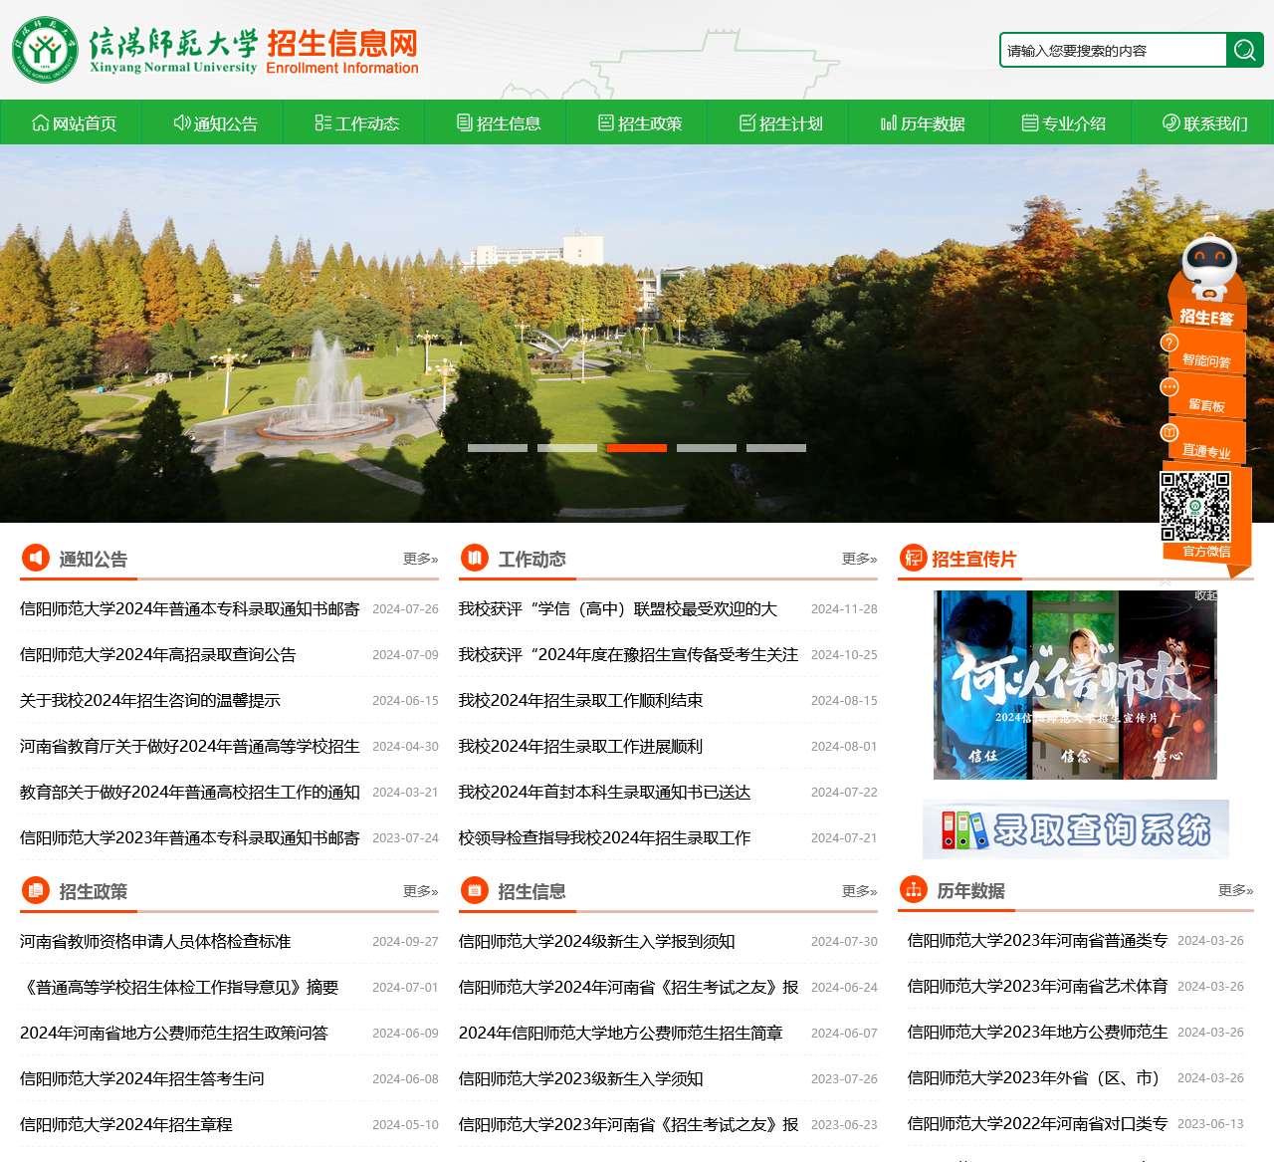Click the Xinyang Normal University logo

pyautogui.click(x=45, y=50)
